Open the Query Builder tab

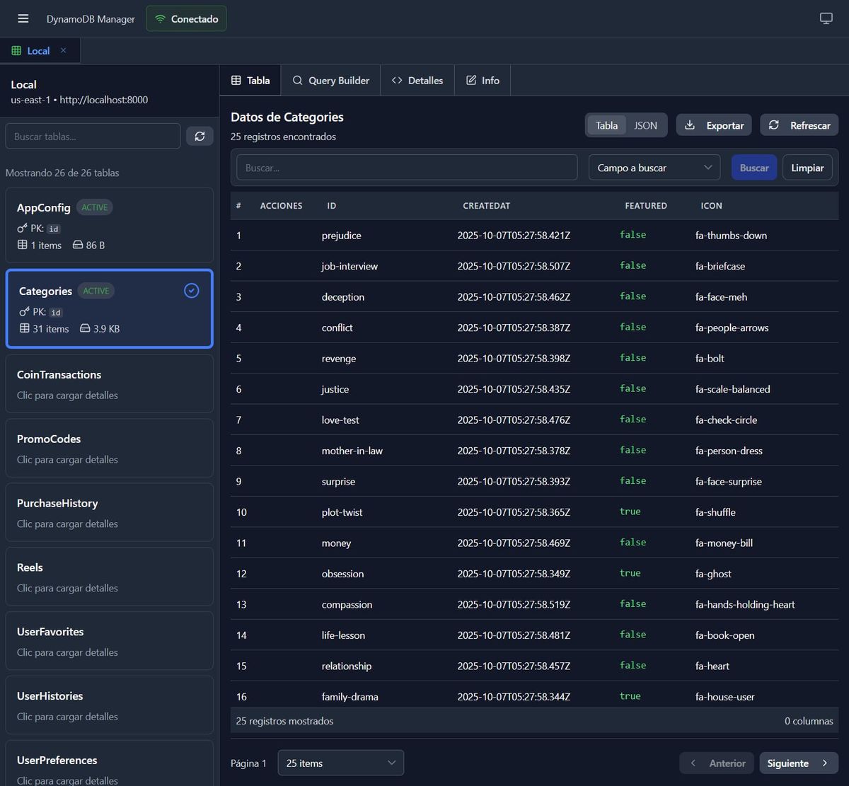point(330,81)
